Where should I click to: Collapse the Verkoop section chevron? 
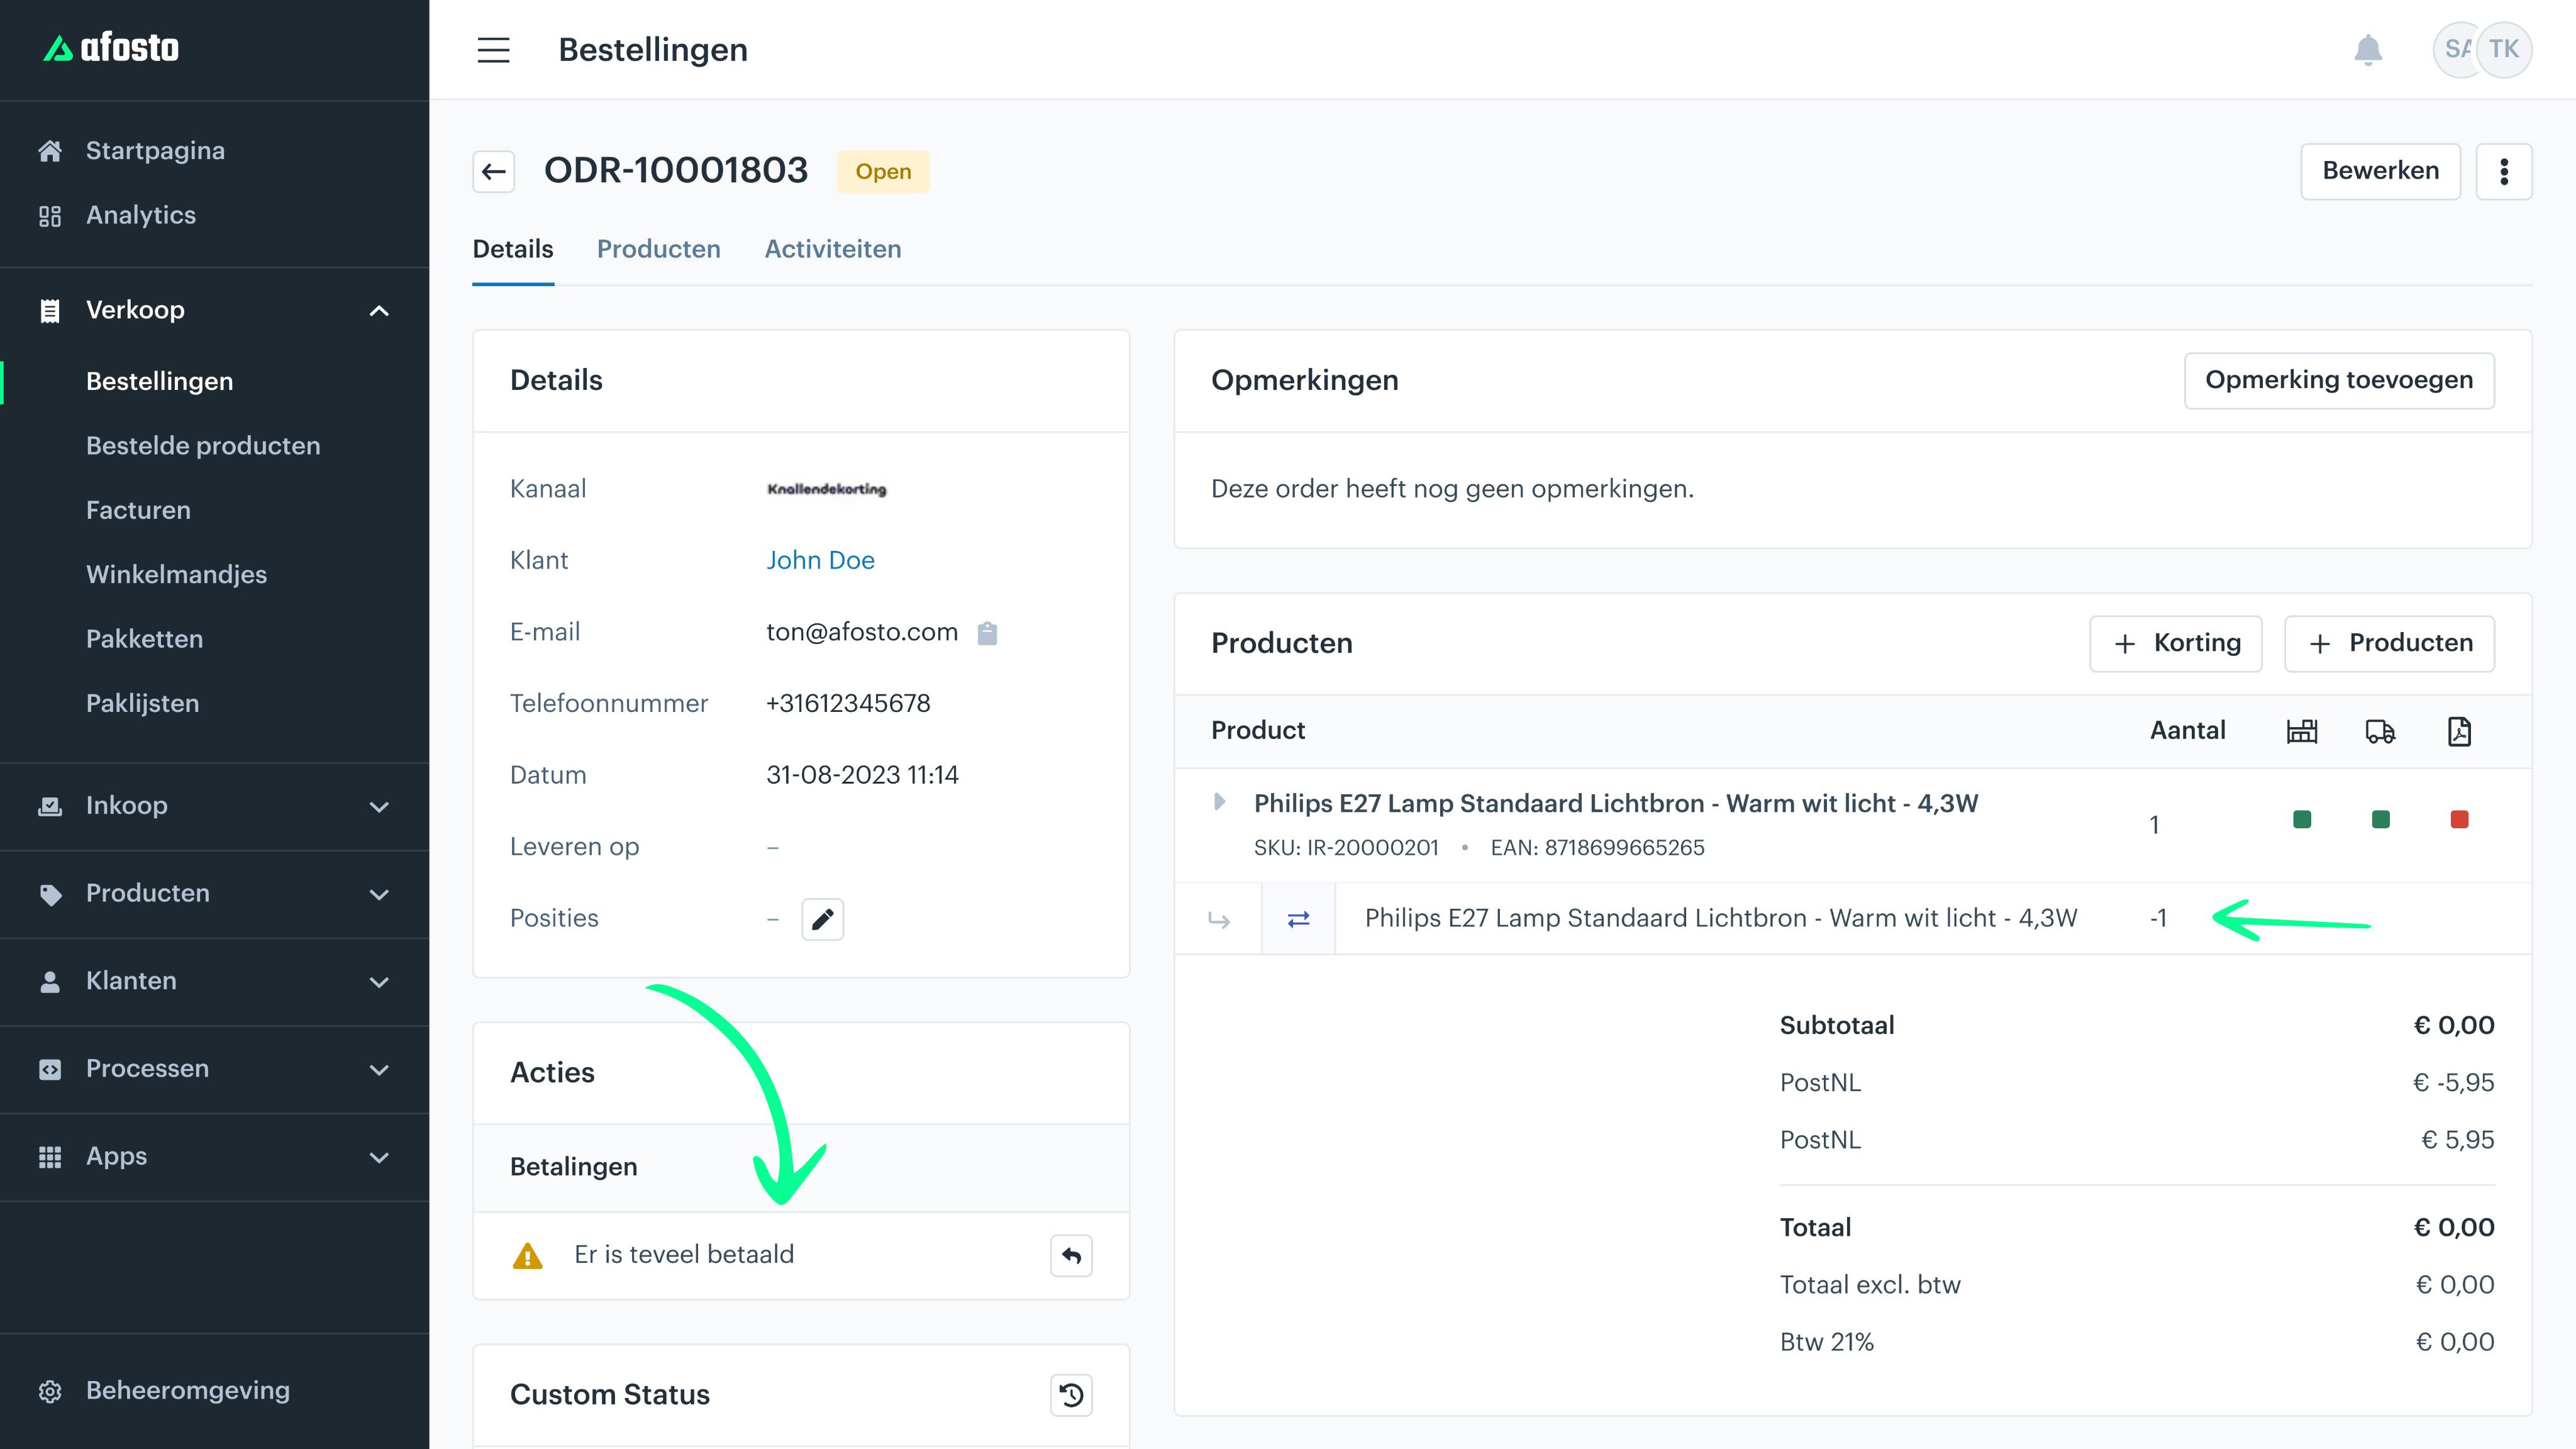point(379,311)
